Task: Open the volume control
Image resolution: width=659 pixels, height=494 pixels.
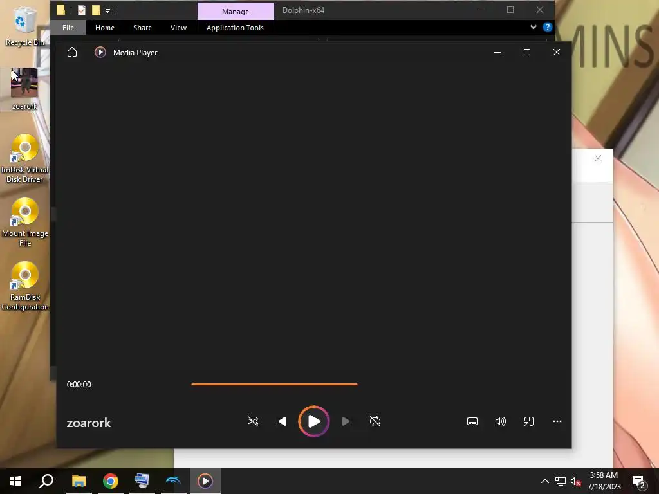Action: point(501,421)
